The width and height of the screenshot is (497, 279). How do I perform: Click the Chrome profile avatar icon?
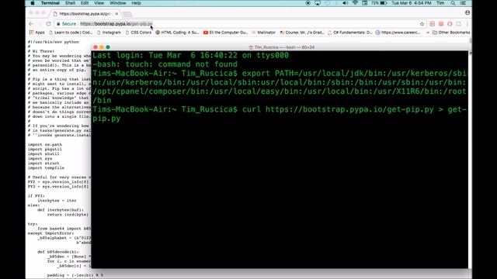[467, 13]
